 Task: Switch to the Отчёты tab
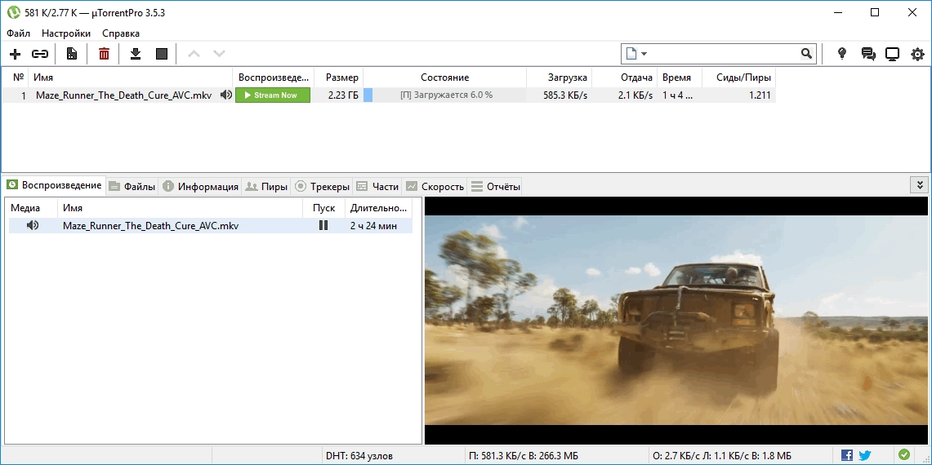click(495, 187)
